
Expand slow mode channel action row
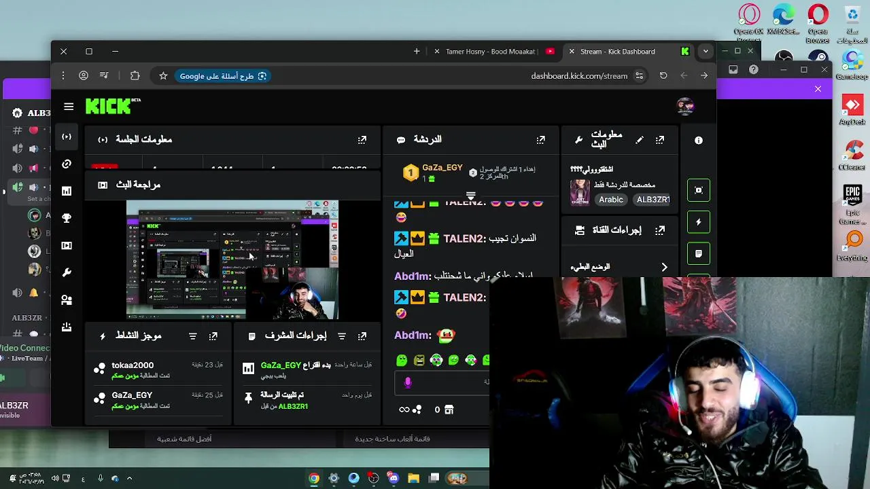pyautogui.click(x=620, y=267)
